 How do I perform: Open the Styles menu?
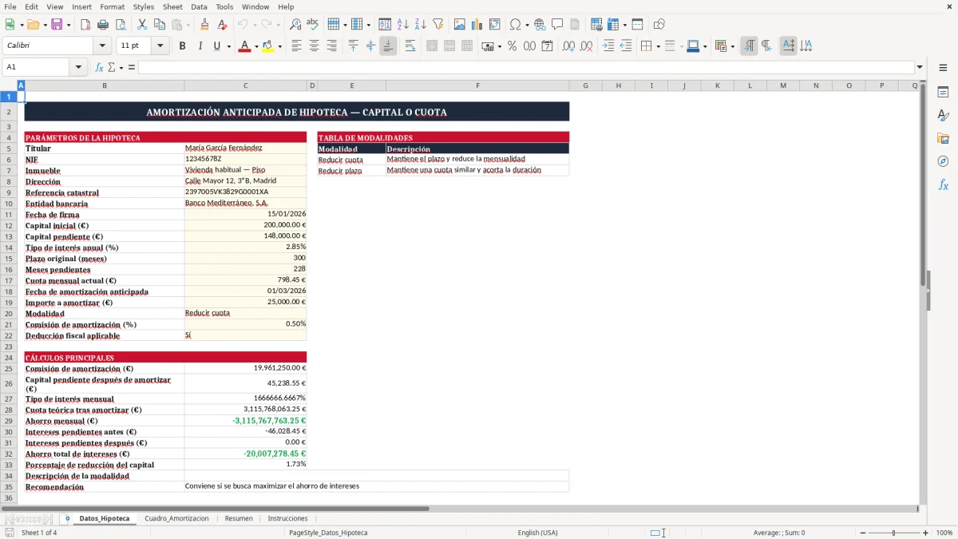pos(144,6)
